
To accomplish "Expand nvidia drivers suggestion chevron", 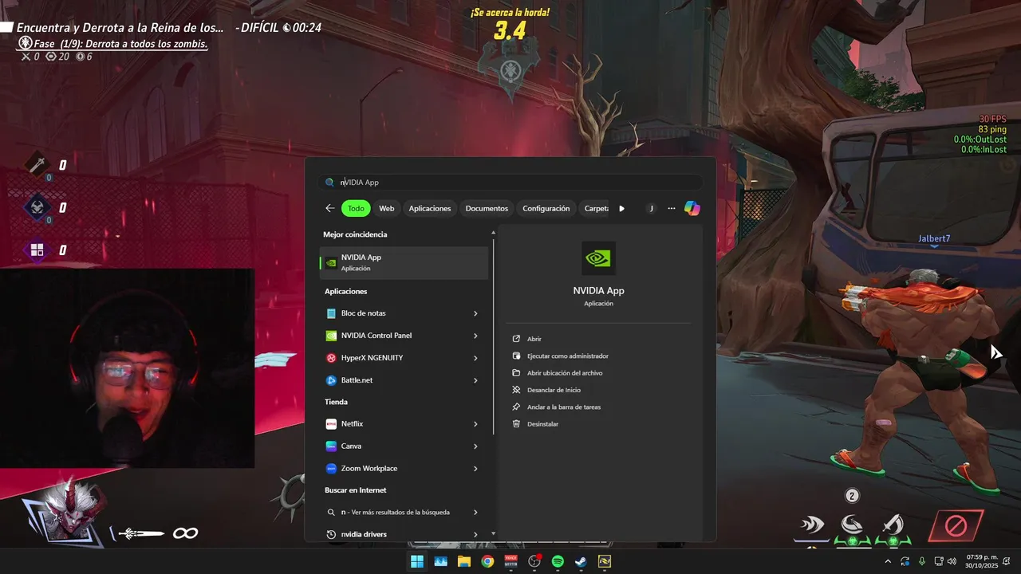I will (475, 534).
